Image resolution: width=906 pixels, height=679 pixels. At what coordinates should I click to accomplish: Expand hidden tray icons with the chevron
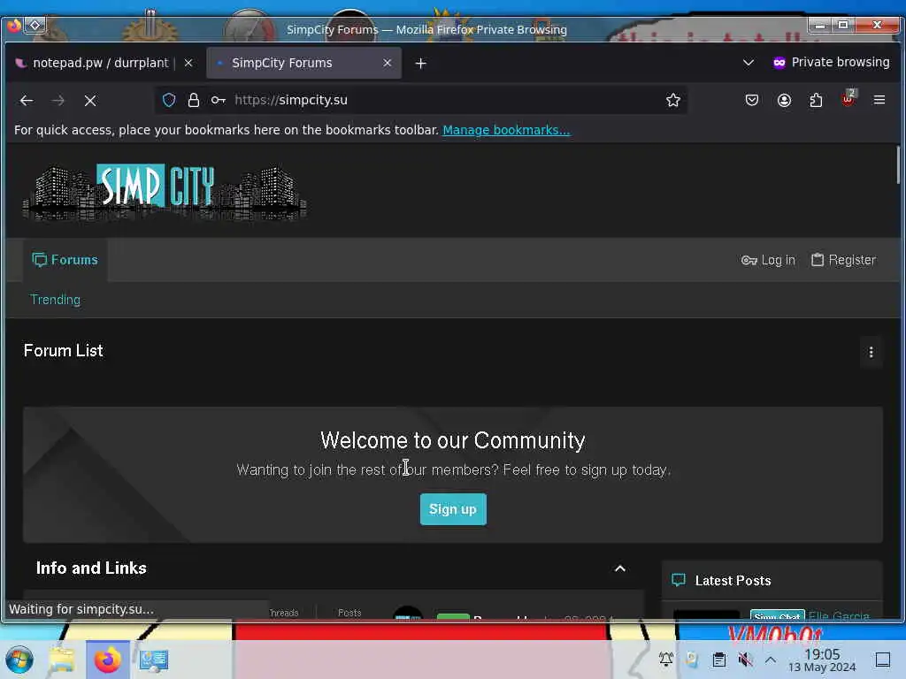coord(771,660)
